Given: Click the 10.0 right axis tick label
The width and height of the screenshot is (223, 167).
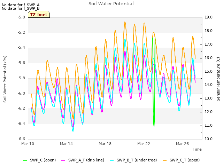Looking at the screenshot, I should point(208,139).
